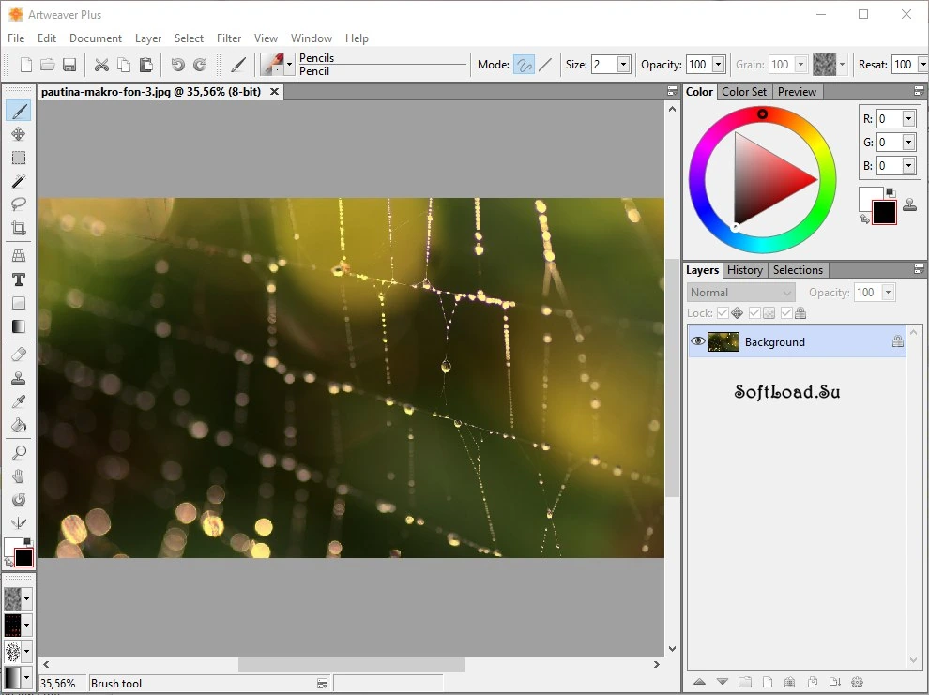Screen dimensions: 929x695
Task: Reset default colors in Color panel
Action: (x=890, y=192)
